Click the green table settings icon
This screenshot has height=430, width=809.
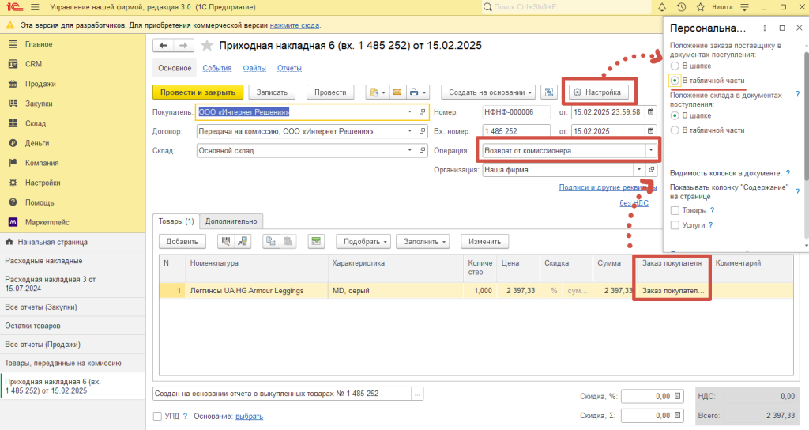click(316, 242)
